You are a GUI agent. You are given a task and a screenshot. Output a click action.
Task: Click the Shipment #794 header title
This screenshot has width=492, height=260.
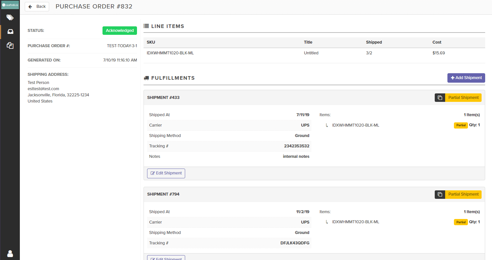point(163,194)
